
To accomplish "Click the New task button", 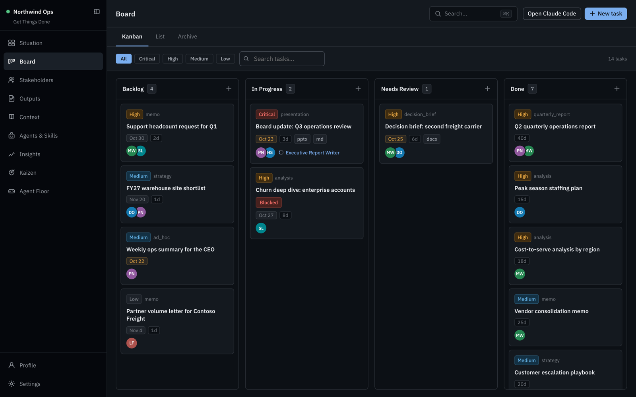I will (x=605, y=13).
